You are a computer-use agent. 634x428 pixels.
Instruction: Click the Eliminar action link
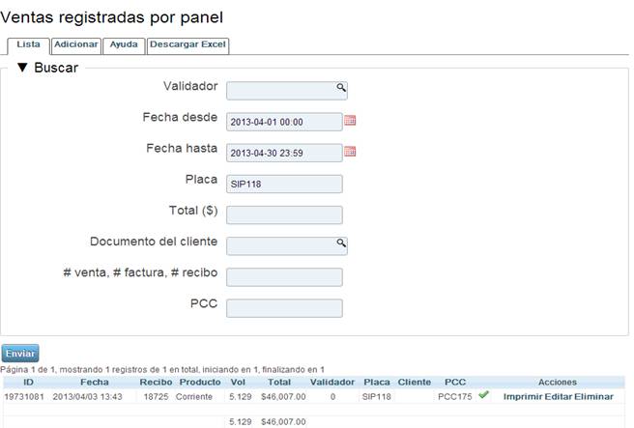point(594,396)
